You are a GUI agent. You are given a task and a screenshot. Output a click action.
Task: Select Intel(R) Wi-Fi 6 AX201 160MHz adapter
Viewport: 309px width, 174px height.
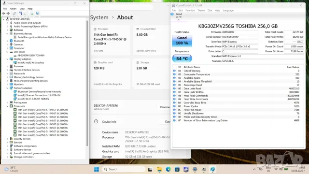tap(33, 99)
